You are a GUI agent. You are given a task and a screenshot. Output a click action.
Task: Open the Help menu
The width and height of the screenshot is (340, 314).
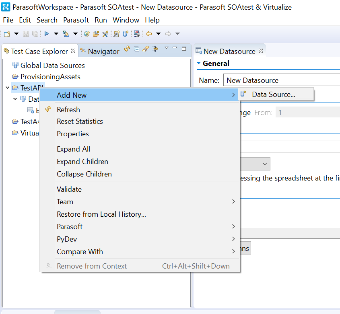[152, 20]
